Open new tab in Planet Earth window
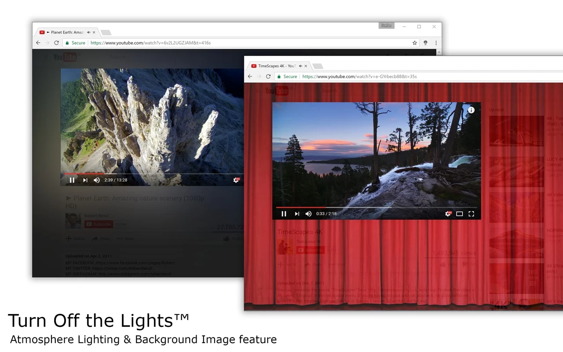563x352 pixels. click(106, 33)
